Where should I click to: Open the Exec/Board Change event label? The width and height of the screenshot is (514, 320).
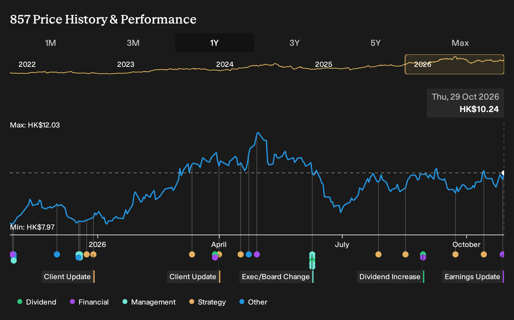tap(276, 277)
